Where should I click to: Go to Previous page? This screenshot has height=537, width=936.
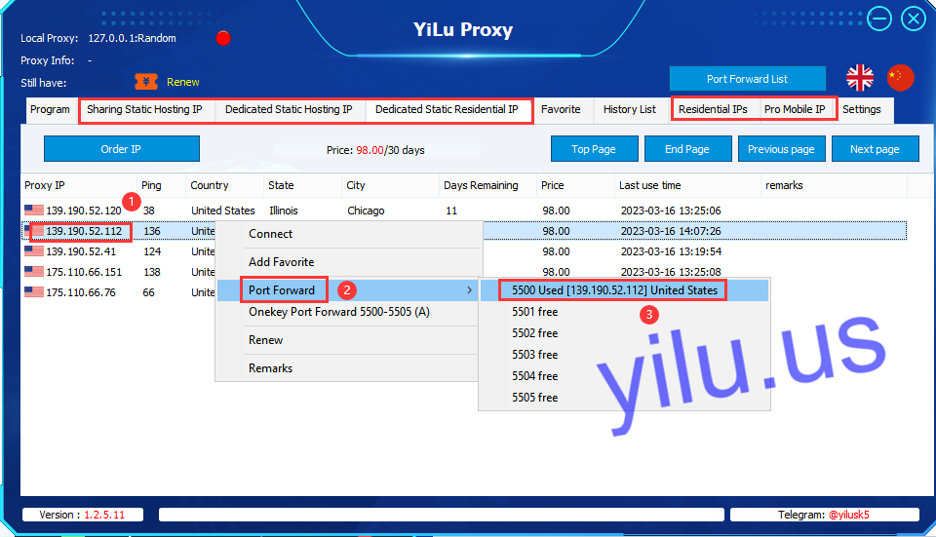(x=781, y=148)
